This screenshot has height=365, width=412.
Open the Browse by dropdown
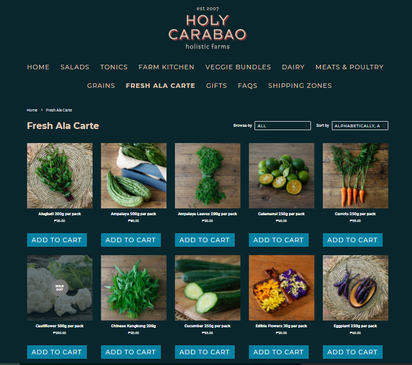(282, 126)
